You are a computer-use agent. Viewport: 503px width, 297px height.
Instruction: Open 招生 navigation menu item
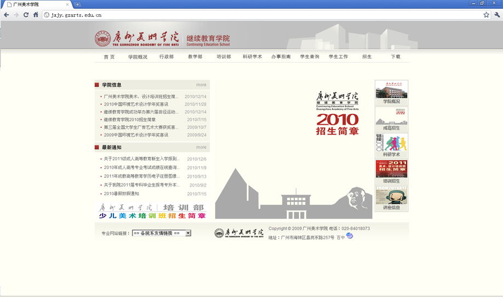[x=367, y=57]
